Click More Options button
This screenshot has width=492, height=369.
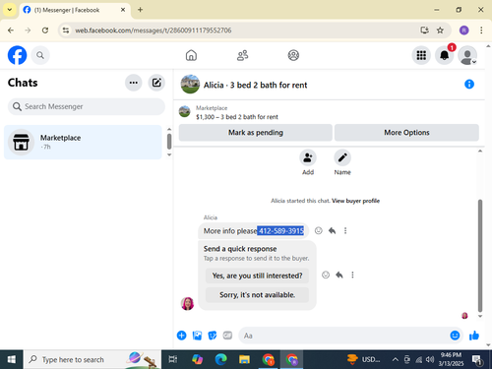pyautogui.click(x=406, y=133)
